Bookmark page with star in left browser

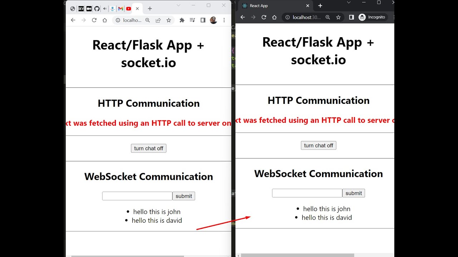click(x=169, y=20)
